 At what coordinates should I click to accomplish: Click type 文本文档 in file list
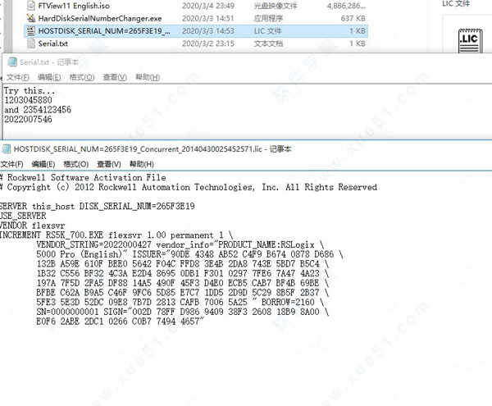point(268,43)
